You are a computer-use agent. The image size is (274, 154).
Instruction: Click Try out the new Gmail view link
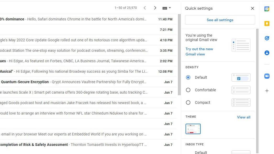[199, 52]
